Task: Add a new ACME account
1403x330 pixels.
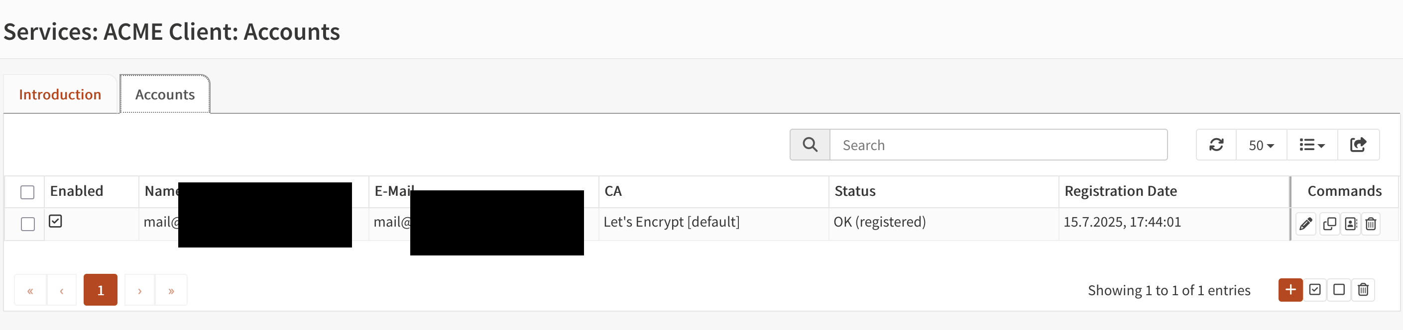Action: tap(1290, 290)
